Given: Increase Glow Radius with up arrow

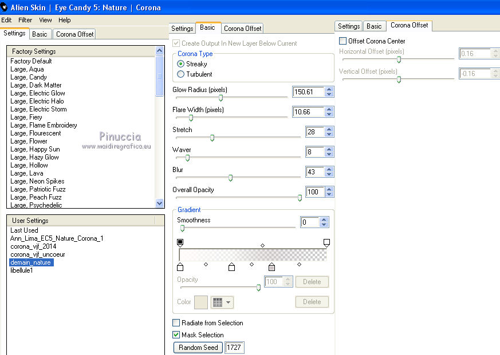Looking at the screenshot, I should [x=329, y=90].
